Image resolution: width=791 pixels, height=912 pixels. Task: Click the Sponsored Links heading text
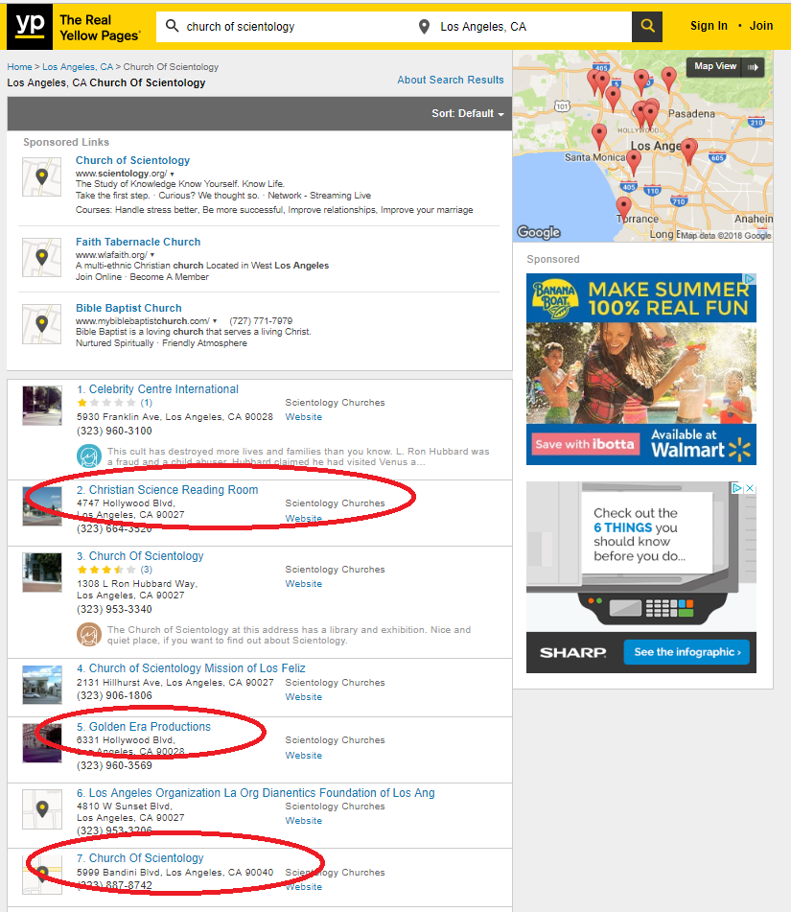[66, 142]
